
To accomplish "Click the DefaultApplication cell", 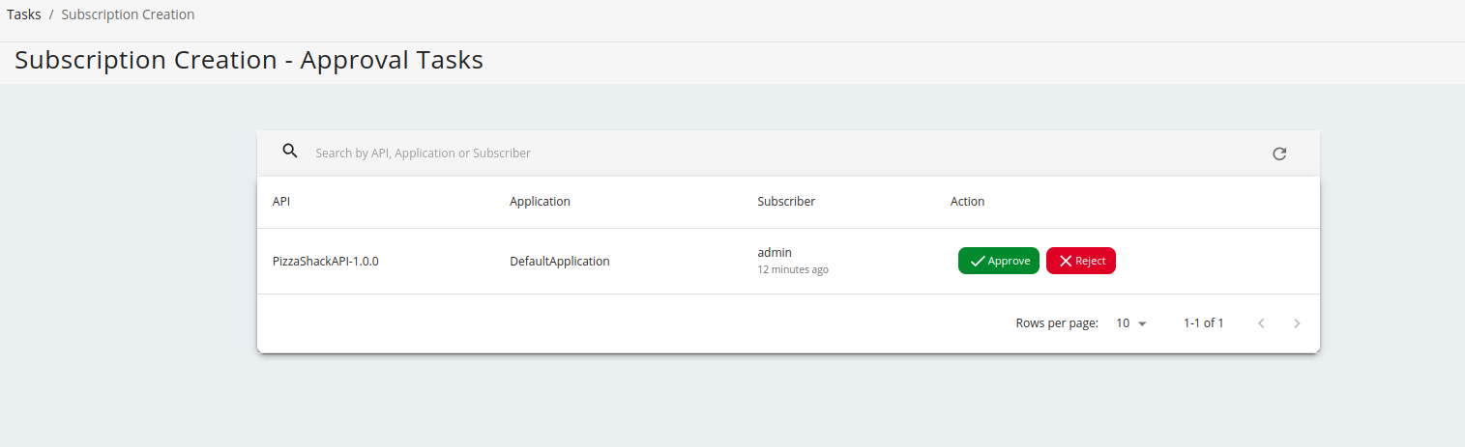I will click(x=560, y=261).
